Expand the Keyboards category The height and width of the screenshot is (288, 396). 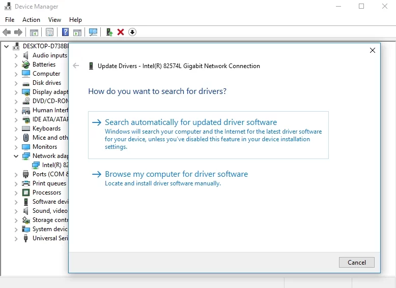click(16, 129)
